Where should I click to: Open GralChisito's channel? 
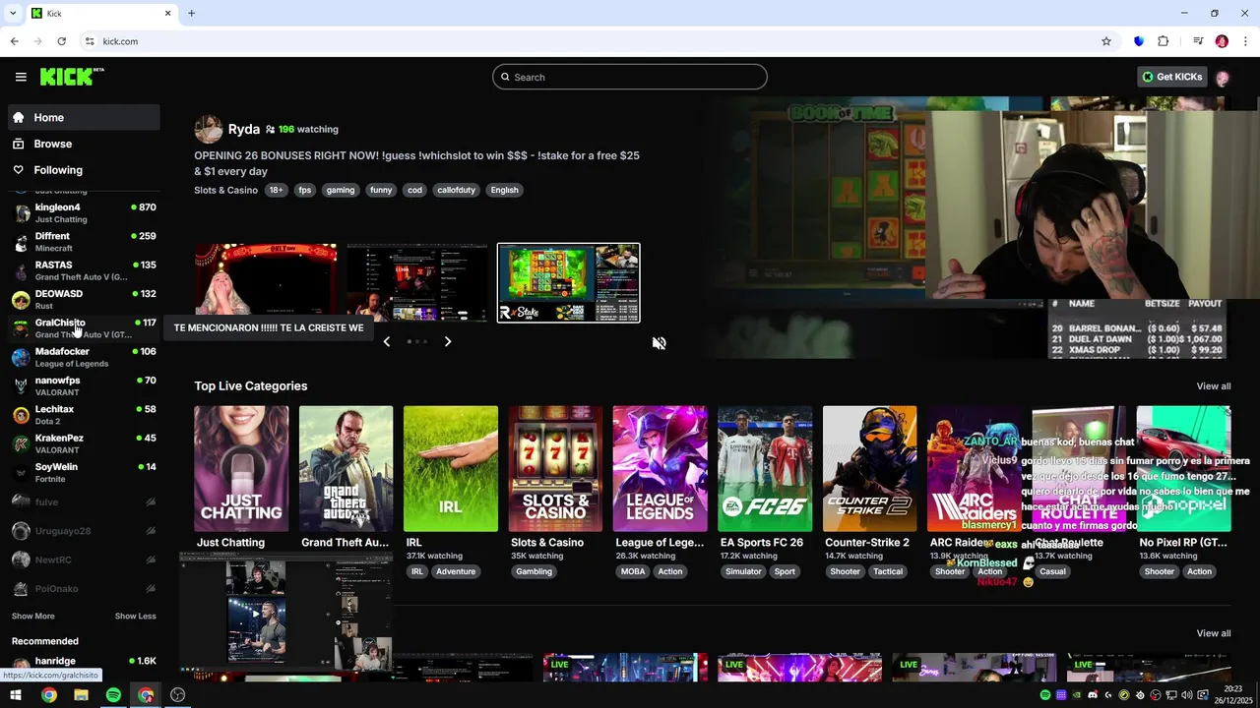84,328
